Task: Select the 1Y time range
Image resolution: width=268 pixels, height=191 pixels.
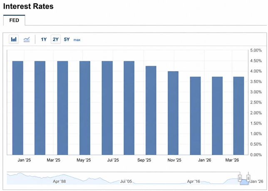Action: click(44, 40)
